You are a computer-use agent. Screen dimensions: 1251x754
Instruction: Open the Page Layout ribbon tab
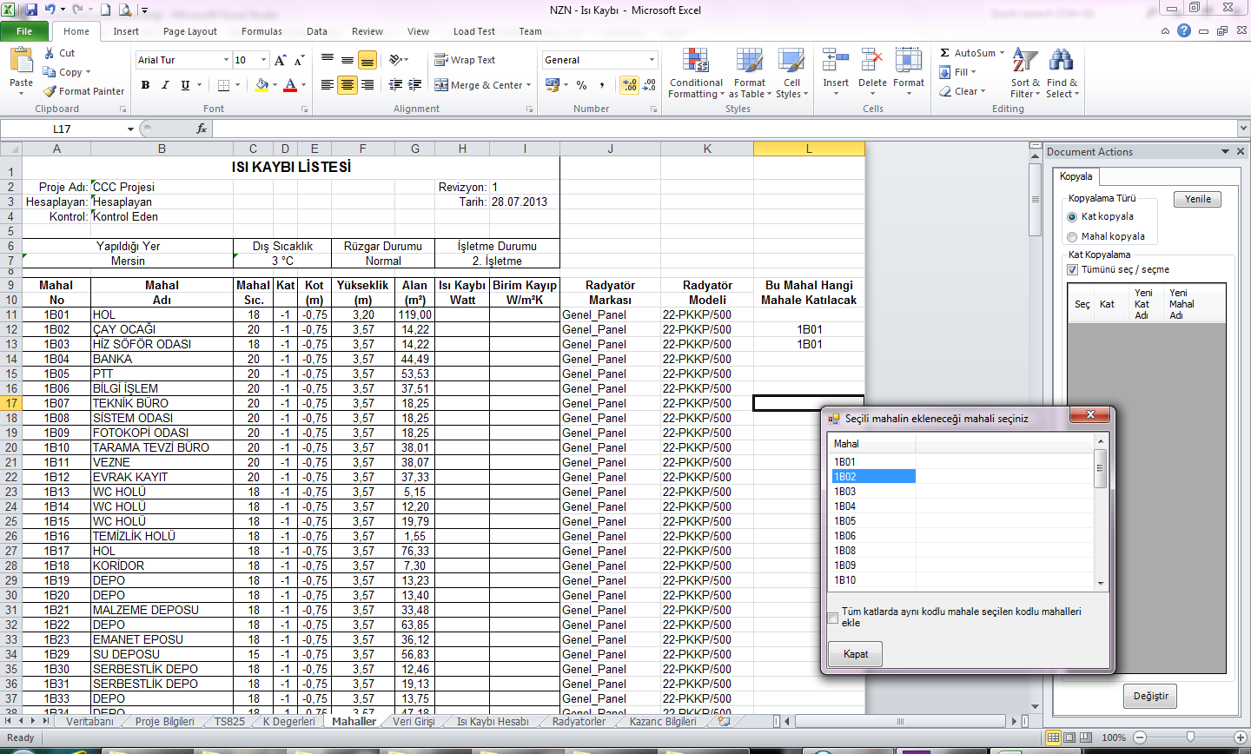point(189,31)
